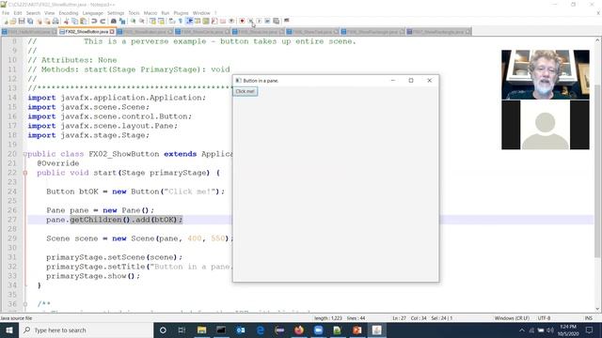Open Zoom from the taskbar
The image size is (602, 338).
[318, 330]
